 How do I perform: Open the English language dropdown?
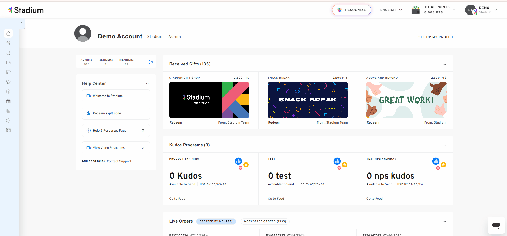[x=391, y=10]
